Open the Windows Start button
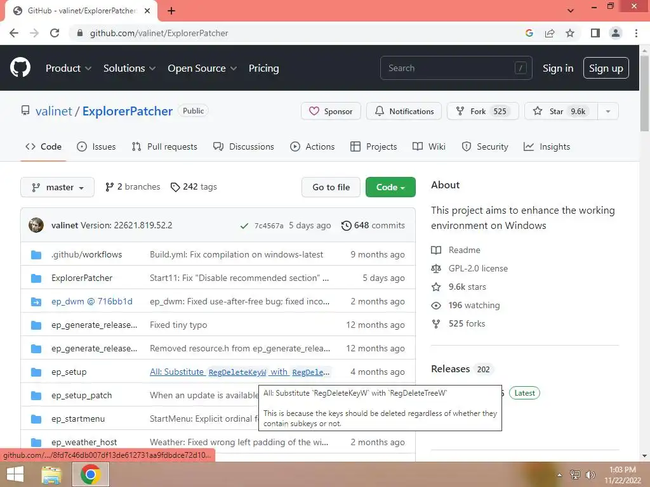 15,474
